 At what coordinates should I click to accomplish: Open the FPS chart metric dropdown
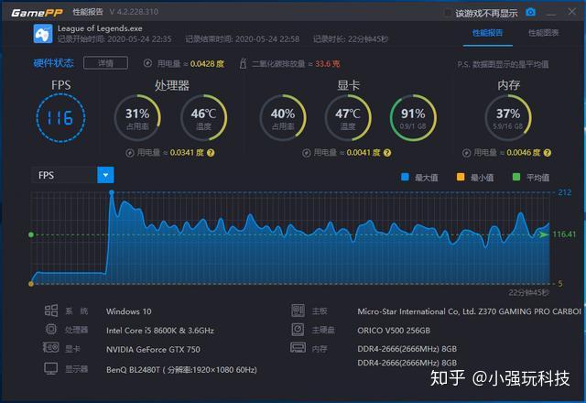point(72,175)
